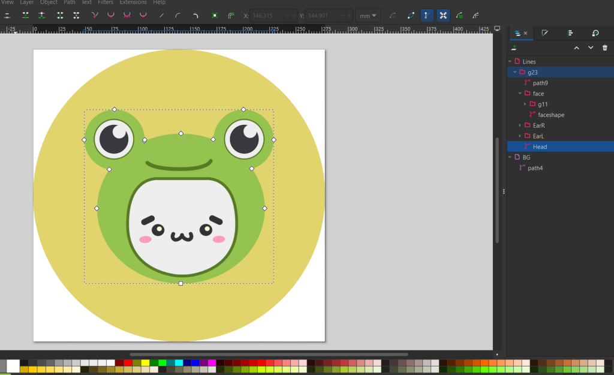The width and height of the screenshot is (614, 375).
Task: Select the faceshape path in layers
Action: [x=550, y=115]
